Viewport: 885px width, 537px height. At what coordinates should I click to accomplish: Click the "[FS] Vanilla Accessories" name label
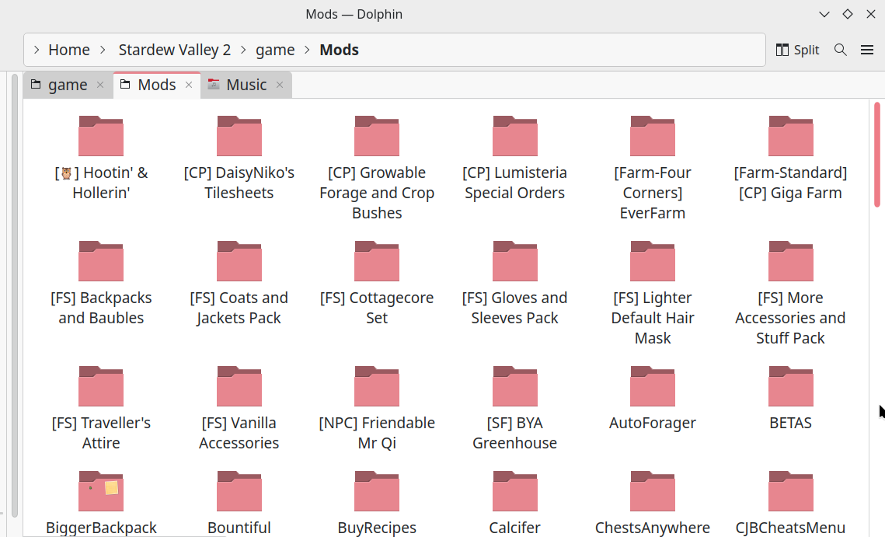(239, 433)
